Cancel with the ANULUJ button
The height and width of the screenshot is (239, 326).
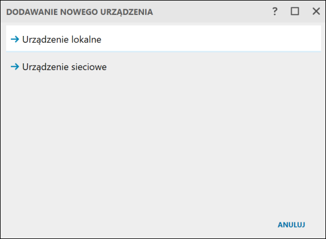coord(291,225)
